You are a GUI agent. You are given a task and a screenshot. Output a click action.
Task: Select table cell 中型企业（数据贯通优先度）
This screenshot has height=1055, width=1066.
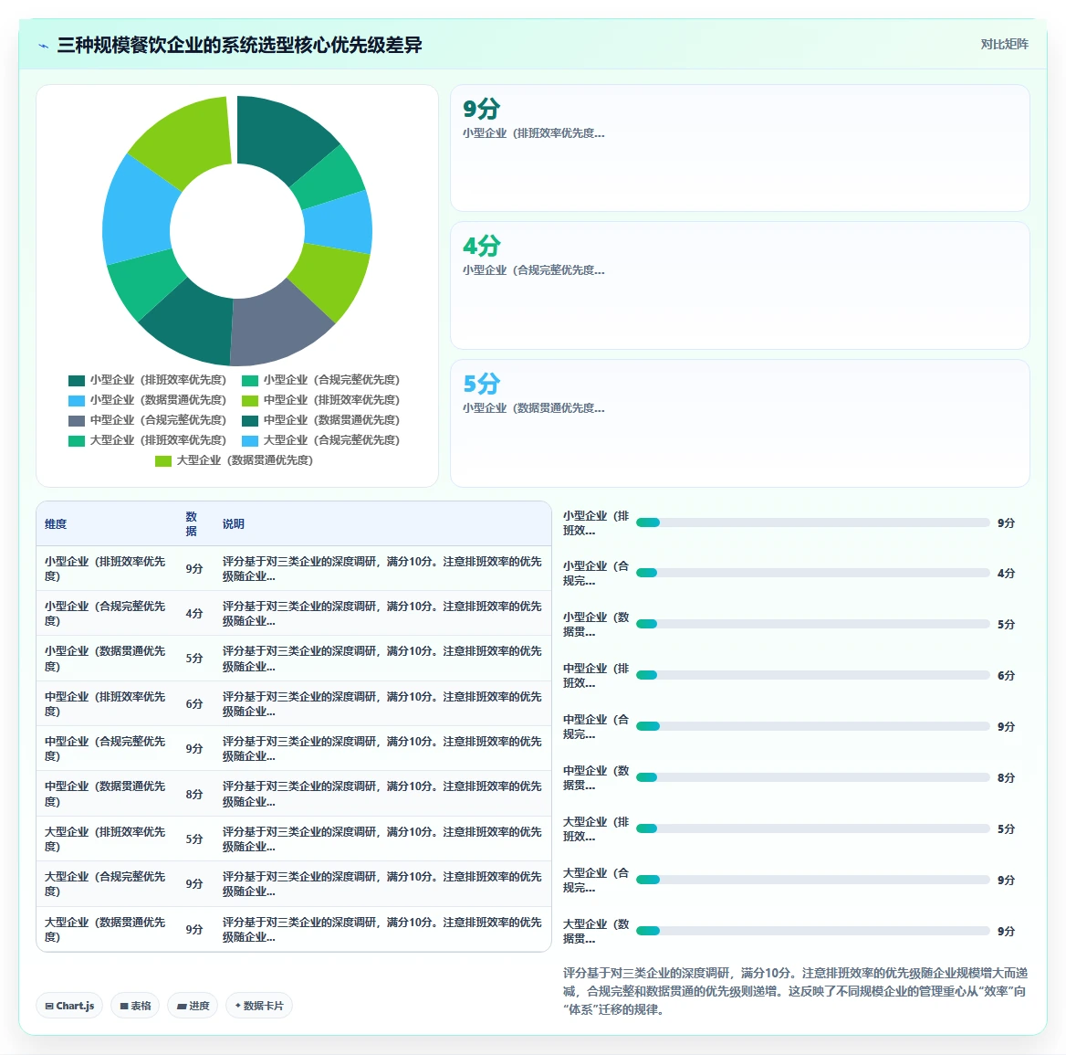click(x=105, y=794)
